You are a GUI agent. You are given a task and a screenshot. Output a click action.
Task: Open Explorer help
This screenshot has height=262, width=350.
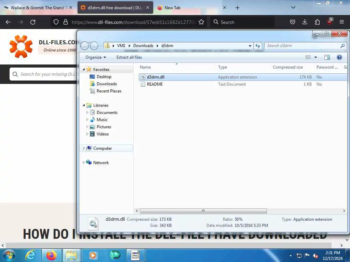pyautogui.click(x=339, y=57)
